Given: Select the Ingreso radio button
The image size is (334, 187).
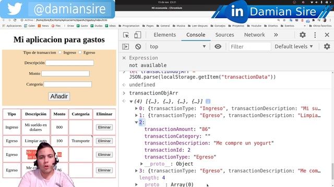Looking at the screenshot, I should coord(60,52).
